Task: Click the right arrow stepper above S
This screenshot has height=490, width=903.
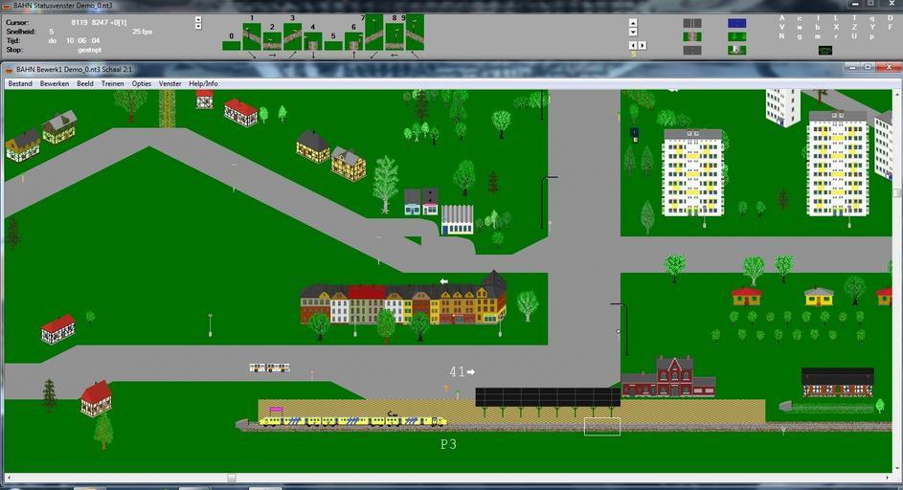Action: [642, 45]
